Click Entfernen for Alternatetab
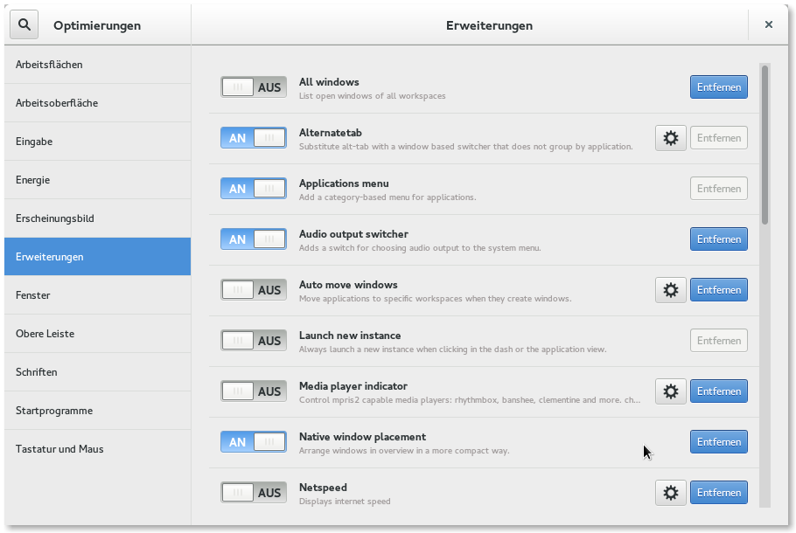The image size is (796, 533). coord(719,138)
